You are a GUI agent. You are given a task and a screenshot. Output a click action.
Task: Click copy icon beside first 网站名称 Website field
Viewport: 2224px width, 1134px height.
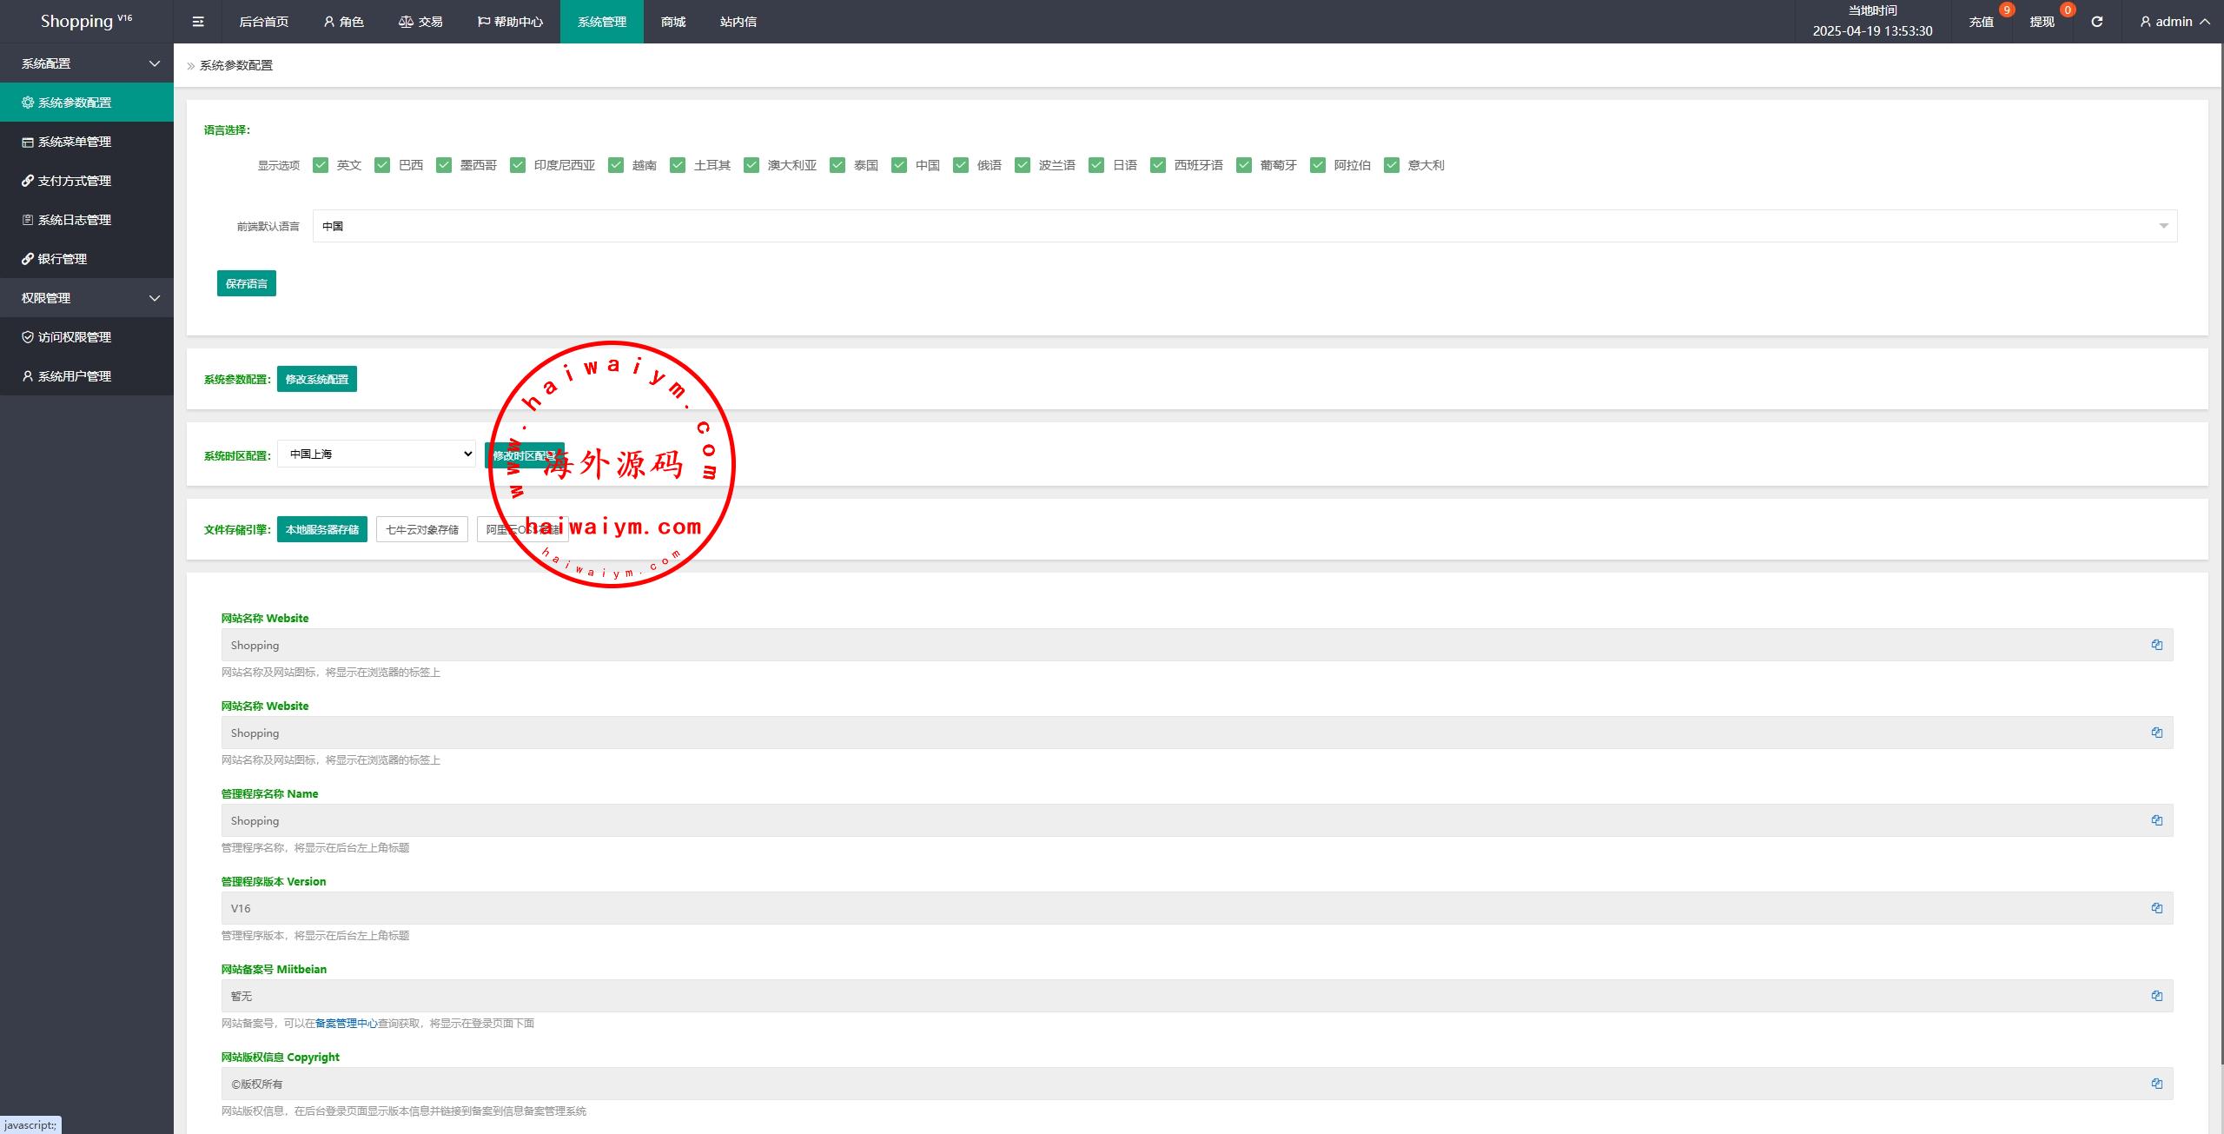coord(2156,645)
